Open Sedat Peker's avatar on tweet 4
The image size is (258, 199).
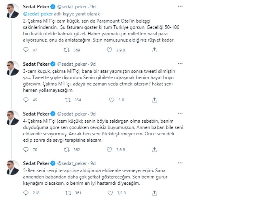(x=13, y=118)
